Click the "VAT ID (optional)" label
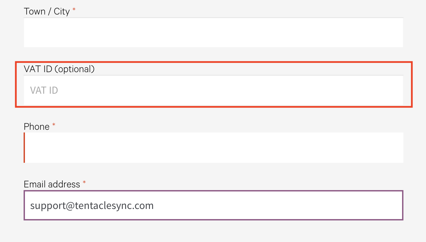 click(59, 69)
